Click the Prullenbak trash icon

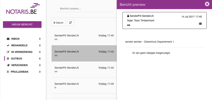pos(8,72)
